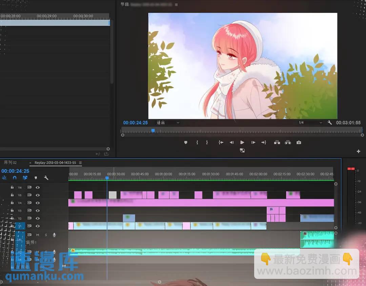
Task: Open the zoom level dropdown showing 适合
Action: tap(168, 123)
